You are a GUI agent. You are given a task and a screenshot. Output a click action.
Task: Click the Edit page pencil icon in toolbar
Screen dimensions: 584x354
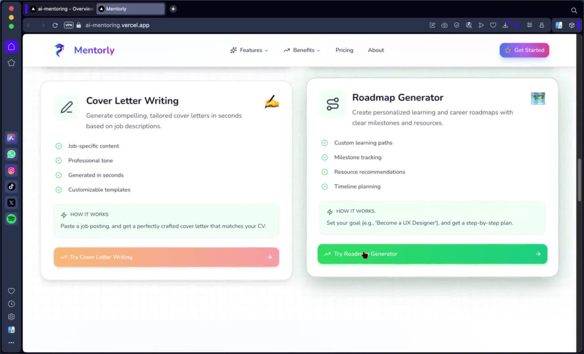432,25
